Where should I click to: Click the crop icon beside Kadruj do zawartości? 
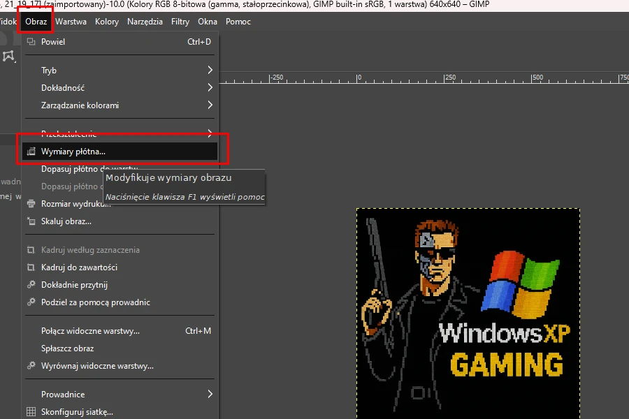(31, 267)
